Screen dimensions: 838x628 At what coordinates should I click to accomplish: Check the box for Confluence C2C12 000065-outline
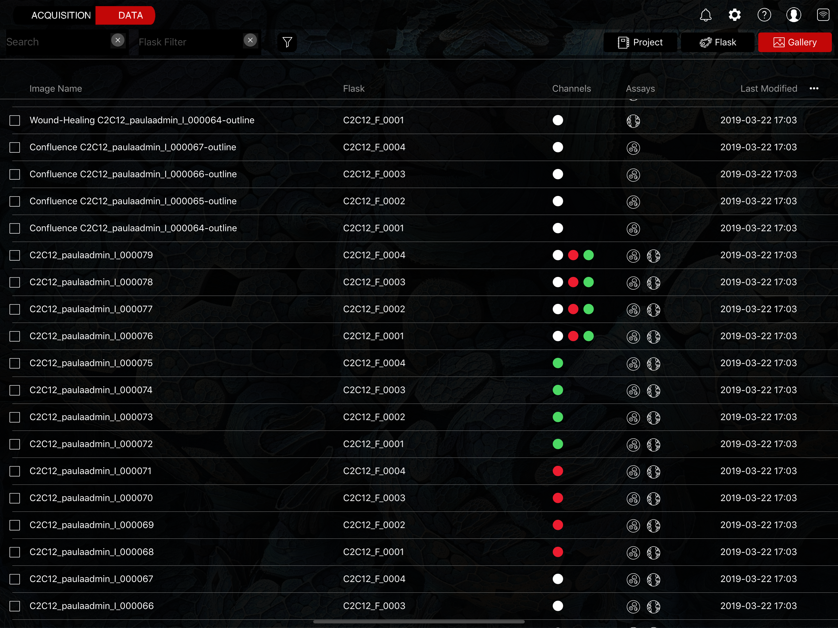pyautogui.click(x=15, y=201)
